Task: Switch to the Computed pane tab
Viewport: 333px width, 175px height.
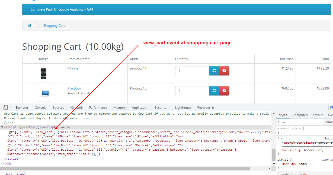Action: [300, 115]
